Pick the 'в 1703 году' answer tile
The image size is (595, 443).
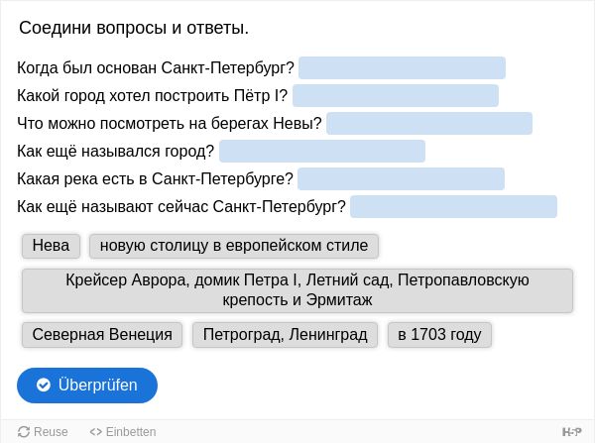pos(439,335)
